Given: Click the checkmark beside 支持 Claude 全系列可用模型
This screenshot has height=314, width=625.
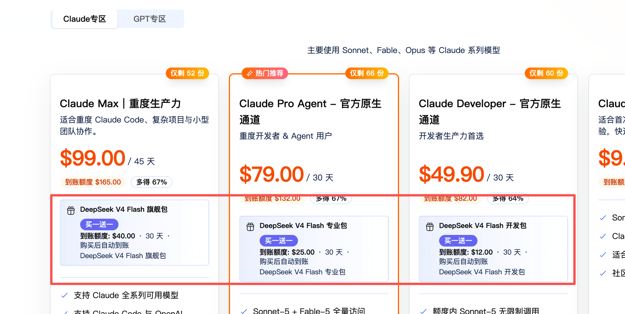Looking at the screenshot, I should [x=64, y=295].
